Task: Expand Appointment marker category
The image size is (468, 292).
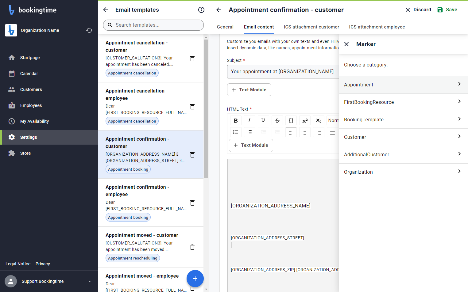Action: point(404,85)
